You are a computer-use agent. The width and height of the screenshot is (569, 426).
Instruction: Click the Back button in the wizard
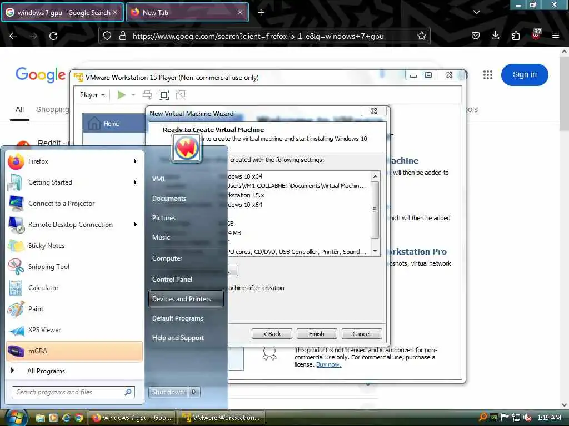click(272, 334)
